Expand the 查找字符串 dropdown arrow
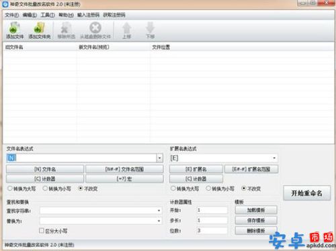Screen dimensions: 336x251 point(159,211)
